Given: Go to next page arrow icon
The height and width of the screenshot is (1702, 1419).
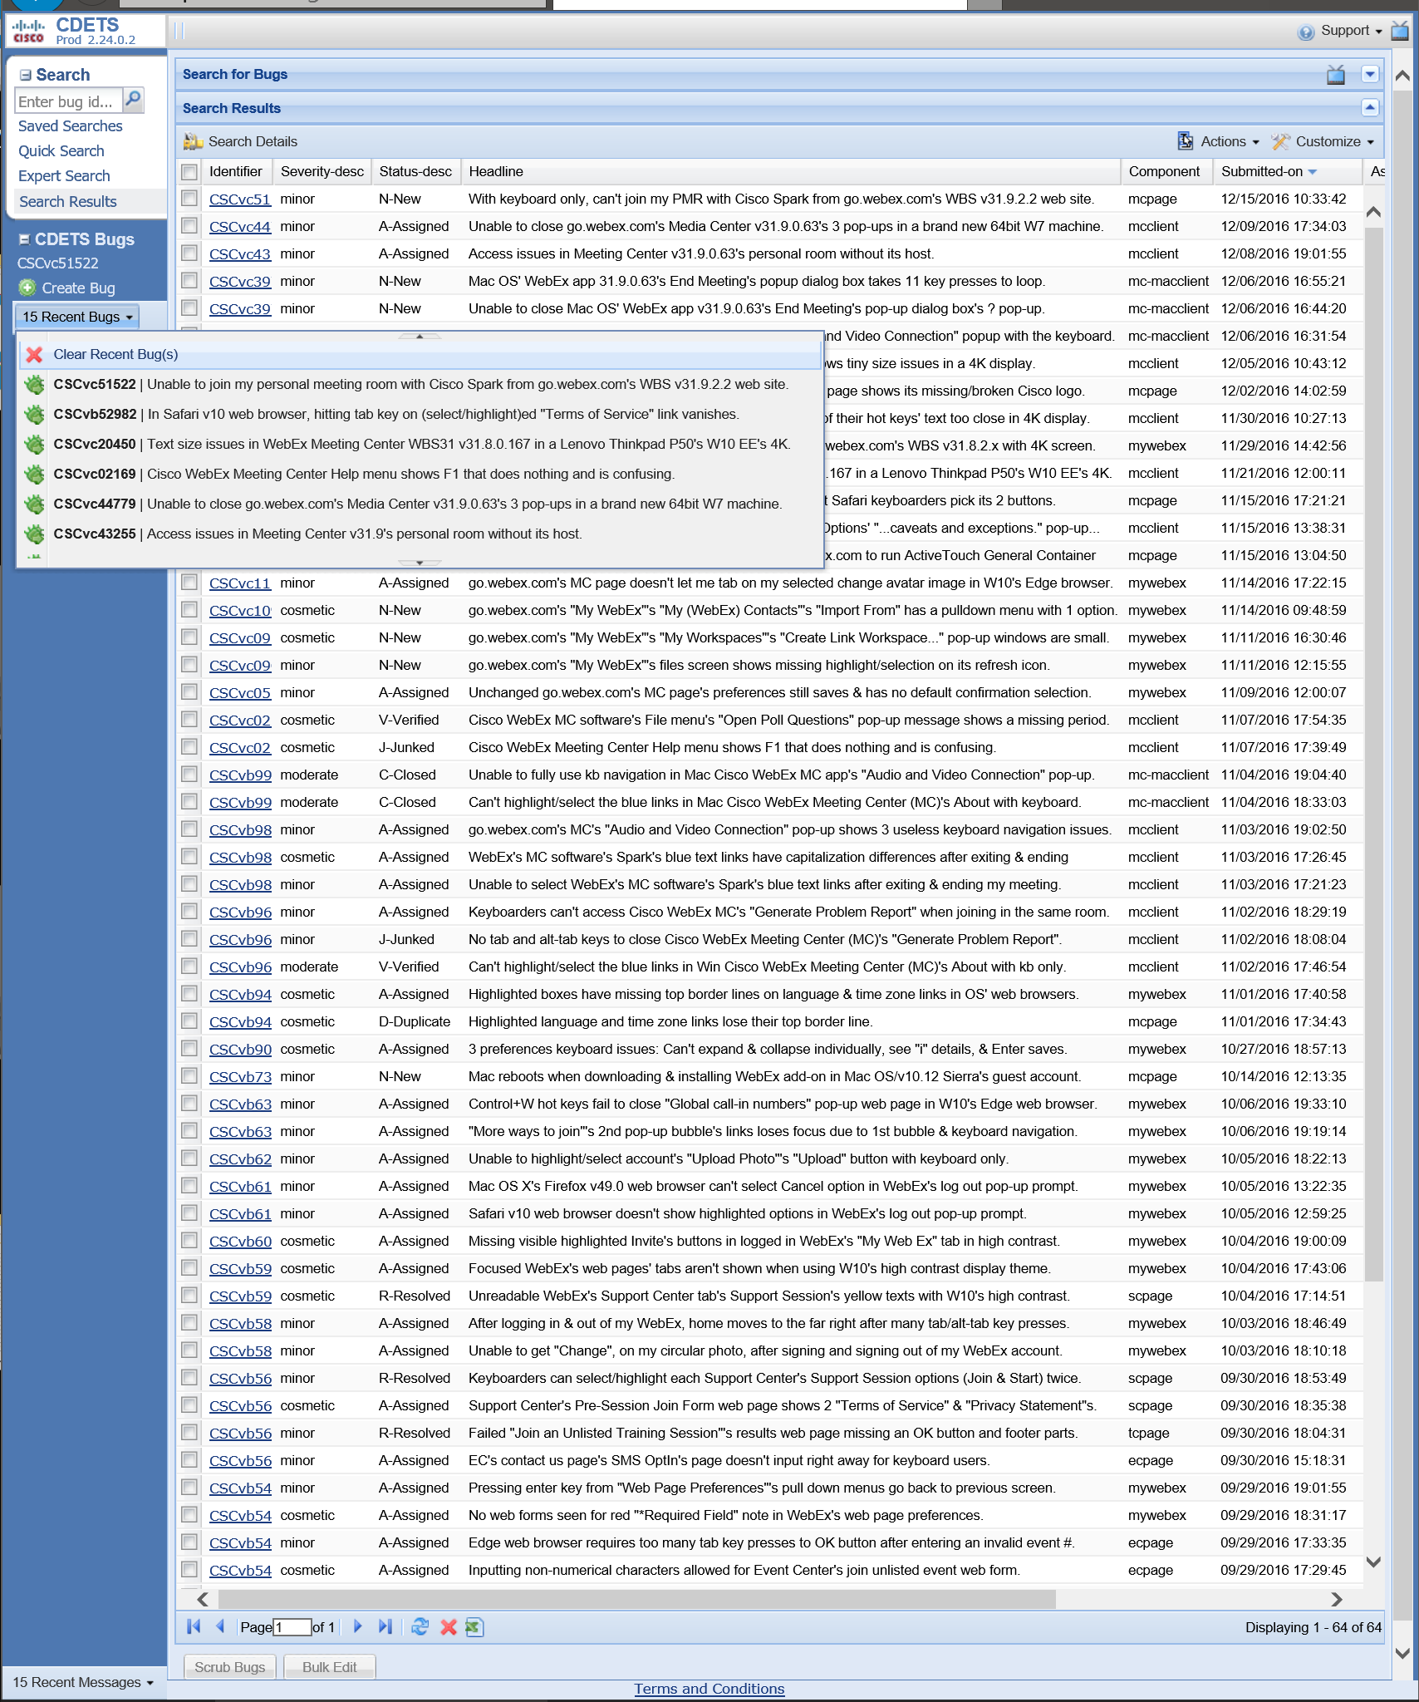Looking at the screenshot, I should [x=358, y=1626].
